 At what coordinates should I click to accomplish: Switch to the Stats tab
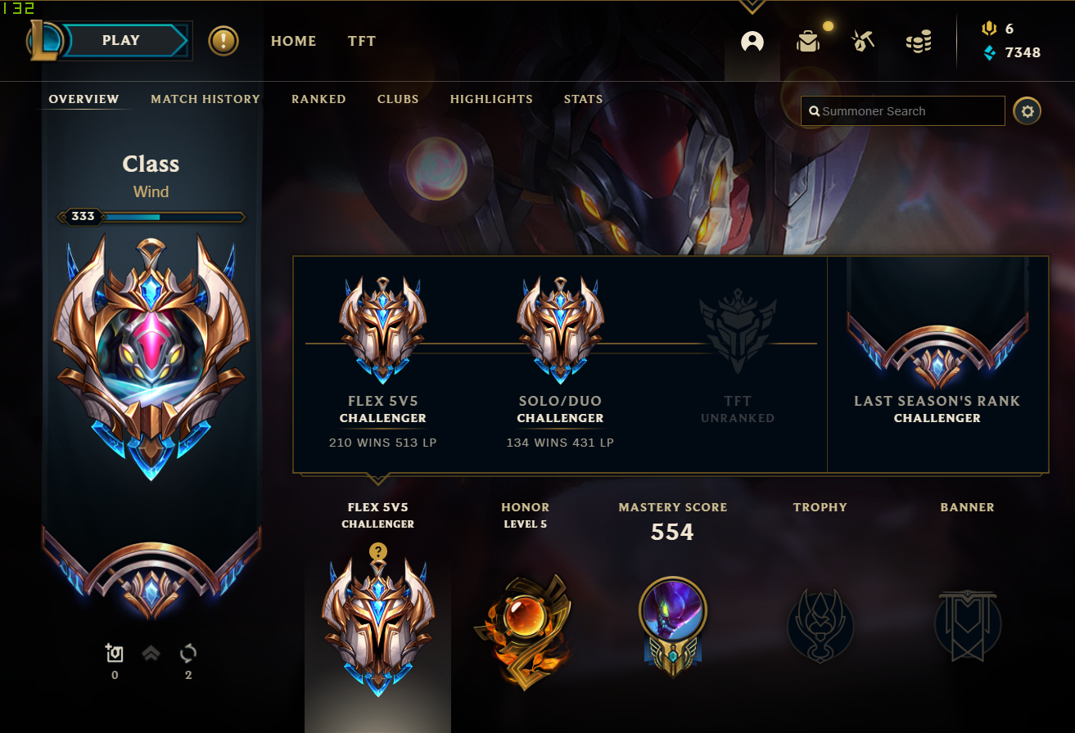tap(583, 99)
